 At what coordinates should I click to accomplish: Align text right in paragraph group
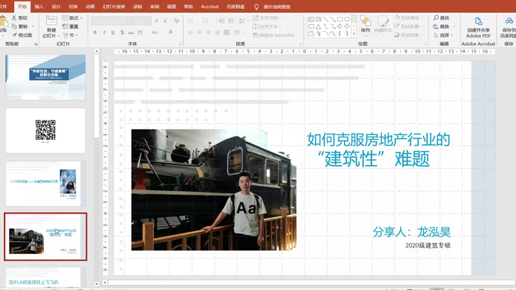click(208, 32)
